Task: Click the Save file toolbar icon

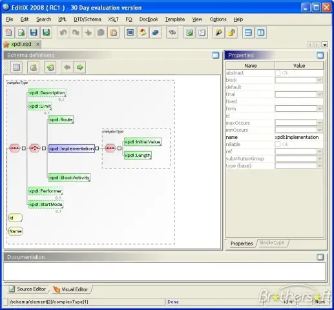Action: [34, 32]
